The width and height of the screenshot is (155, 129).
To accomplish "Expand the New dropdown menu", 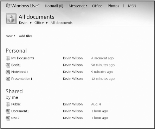I will [x=10, y=36].
